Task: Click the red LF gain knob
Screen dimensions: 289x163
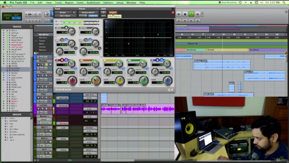Action: click(x=72, y=81)
